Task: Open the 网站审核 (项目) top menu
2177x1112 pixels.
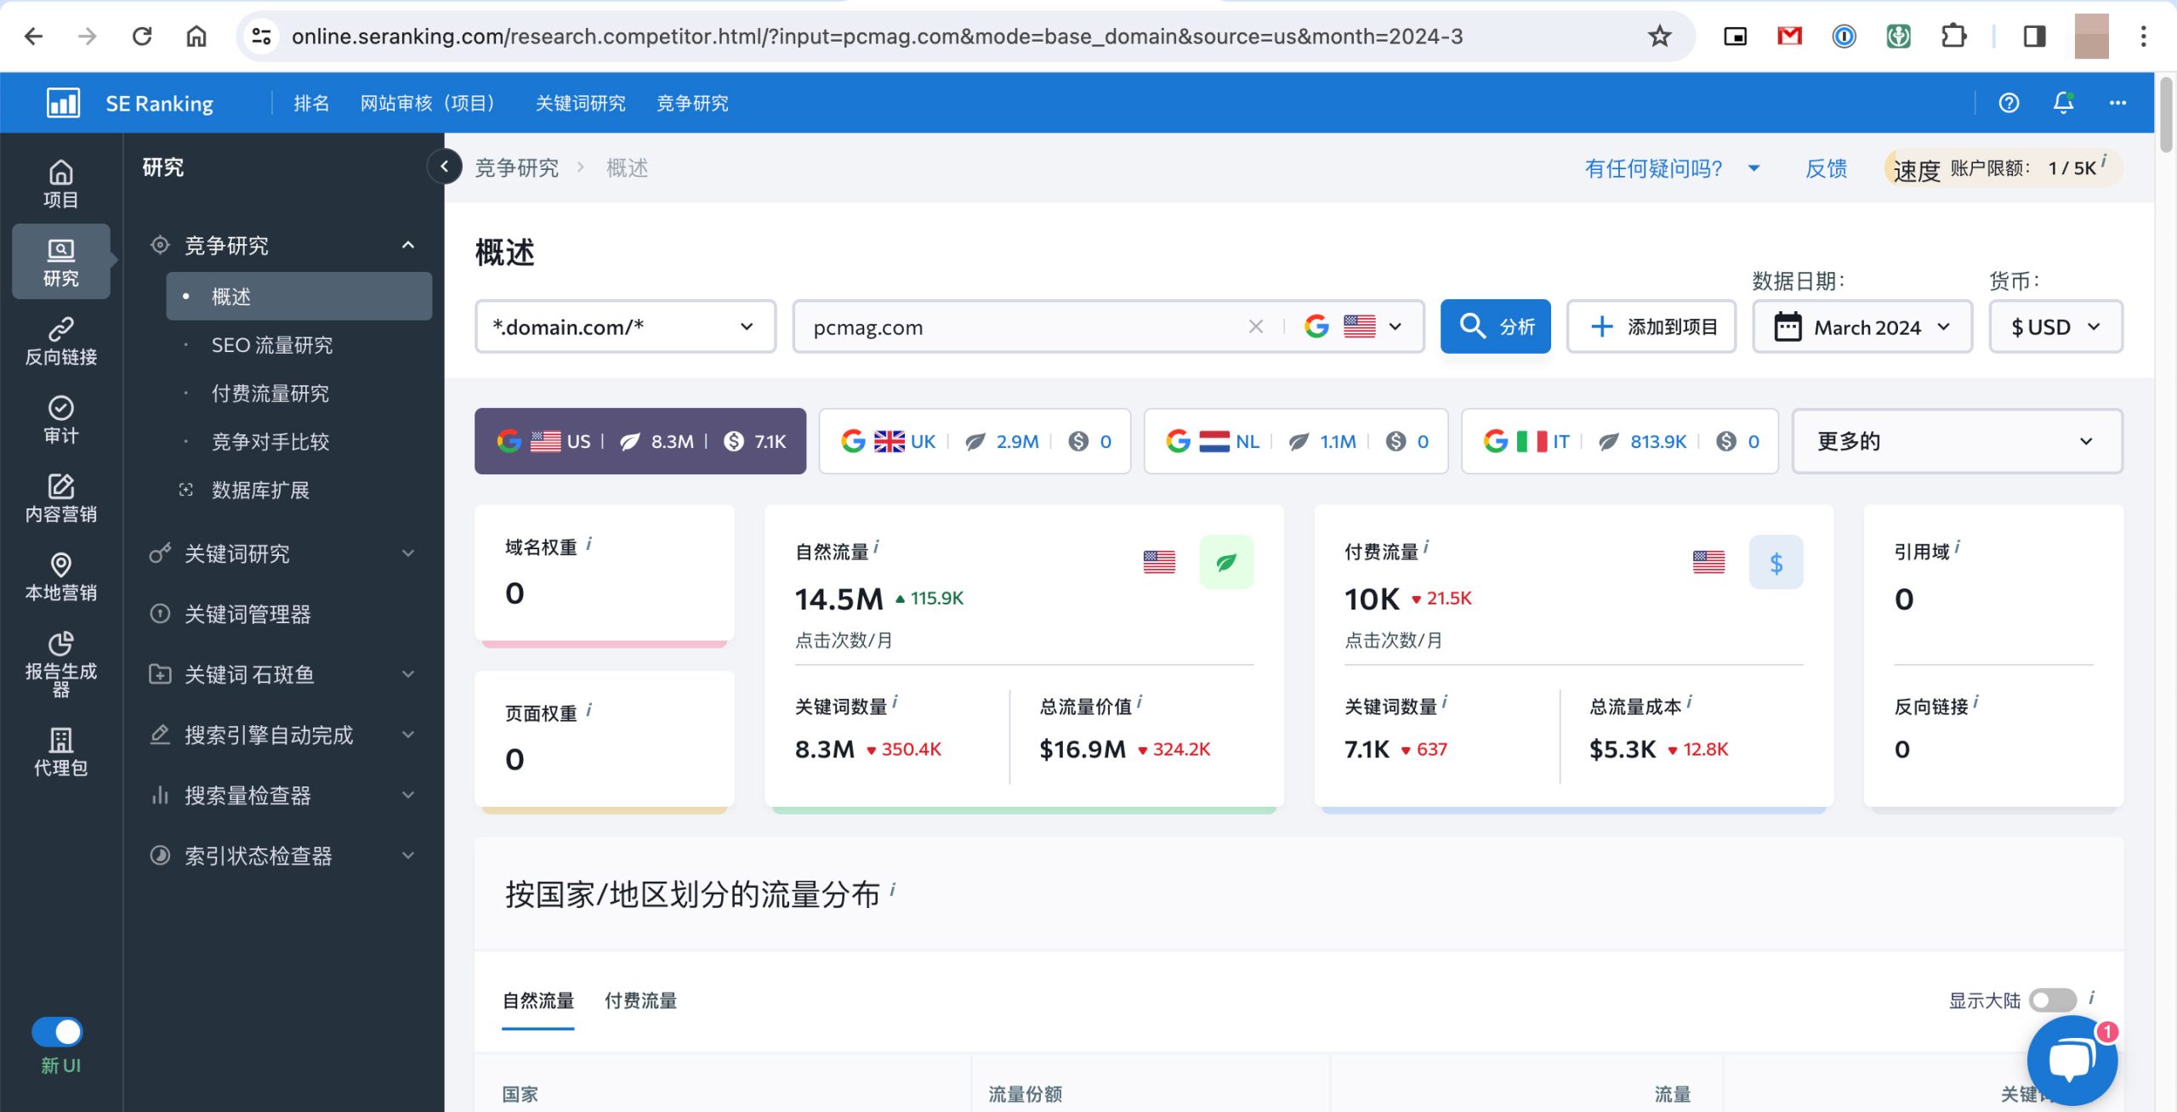Action: (x=428, y=103)
